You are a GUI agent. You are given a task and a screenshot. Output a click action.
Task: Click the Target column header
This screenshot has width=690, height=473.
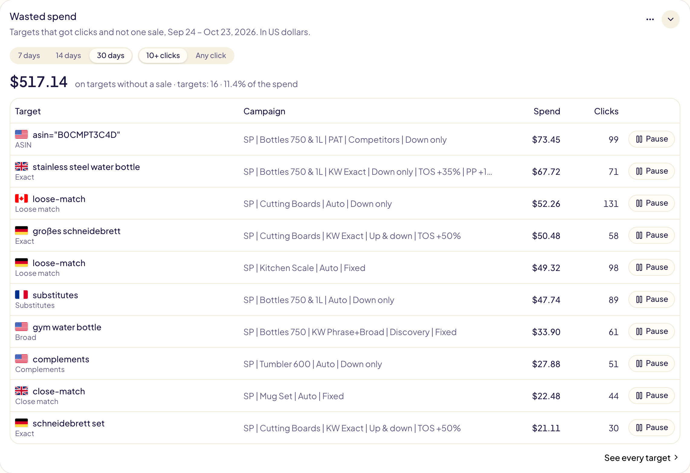coord(28,112)
